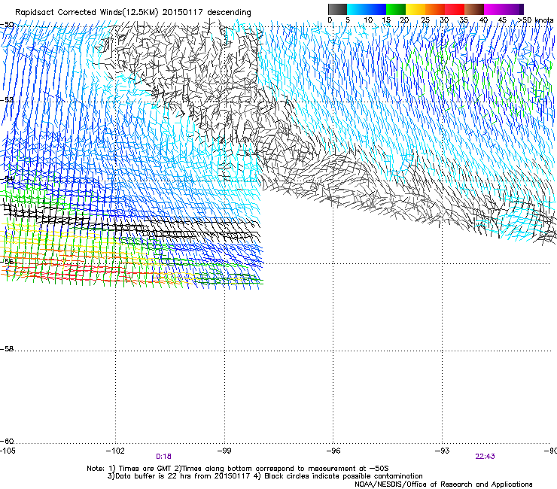
Task: Click the dark purple 45-50 knots swatch
Action: click(513, 9)
